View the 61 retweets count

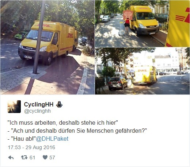tap(32, 158)
